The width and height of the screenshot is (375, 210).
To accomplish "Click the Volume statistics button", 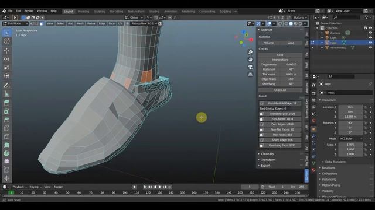I will click(x=269, y=43).
